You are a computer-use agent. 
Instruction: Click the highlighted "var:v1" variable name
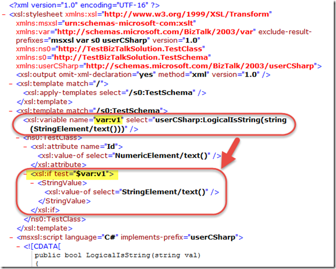coord(109,121)
